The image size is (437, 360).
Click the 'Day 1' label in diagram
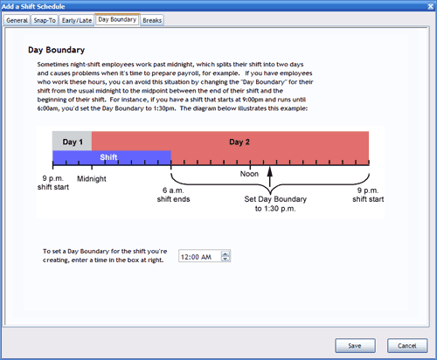73,142
